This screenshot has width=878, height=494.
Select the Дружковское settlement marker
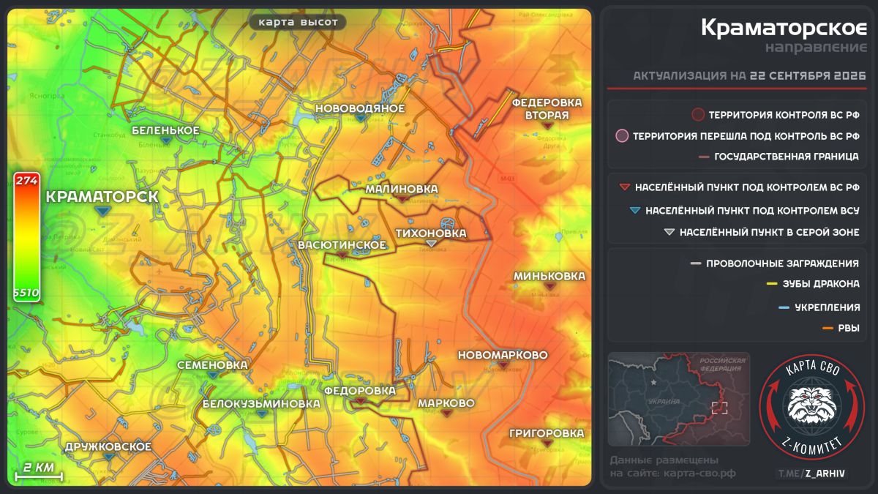tap(108, 457)
